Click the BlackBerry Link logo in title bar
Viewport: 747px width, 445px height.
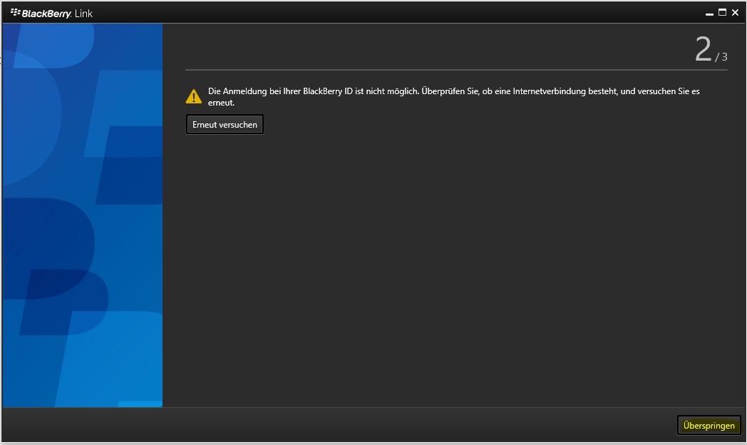click(x=51, y=14)
